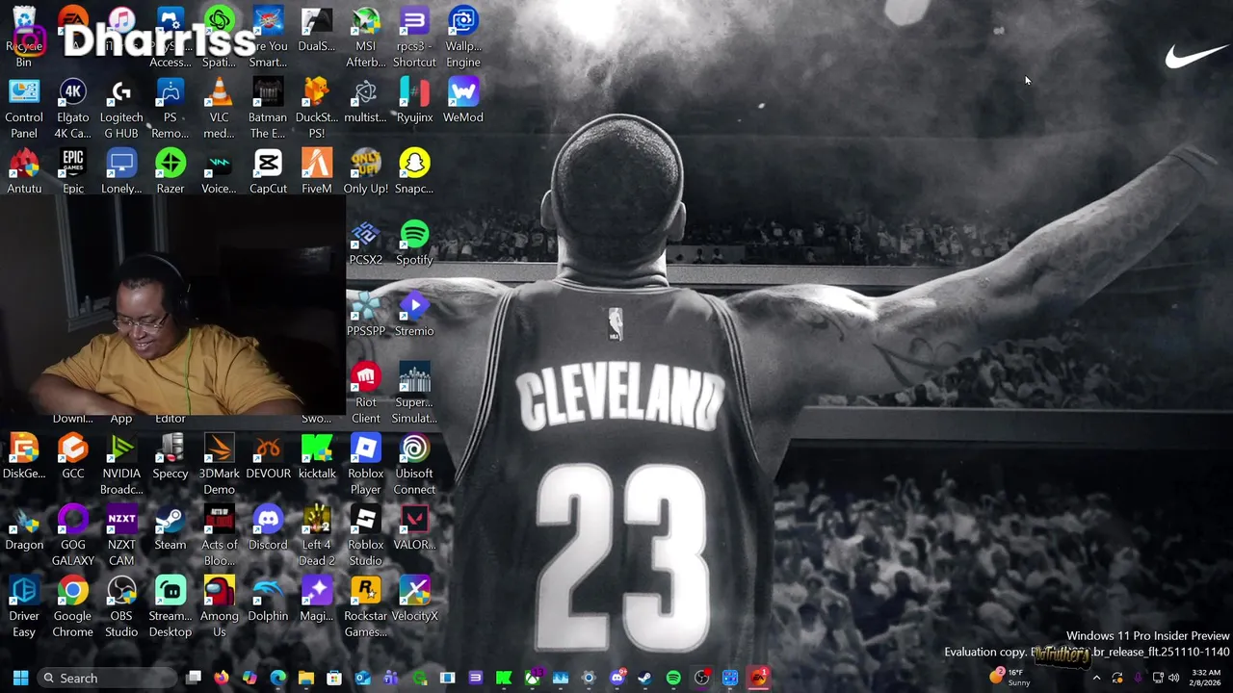Open the Epic Games shortcut

click(73, 171)
